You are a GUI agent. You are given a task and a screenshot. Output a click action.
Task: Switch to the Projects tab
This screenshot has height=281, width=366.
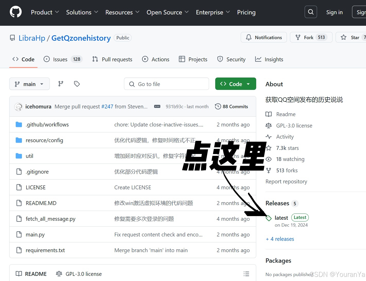pyautogui.click(x=193, y=59)
